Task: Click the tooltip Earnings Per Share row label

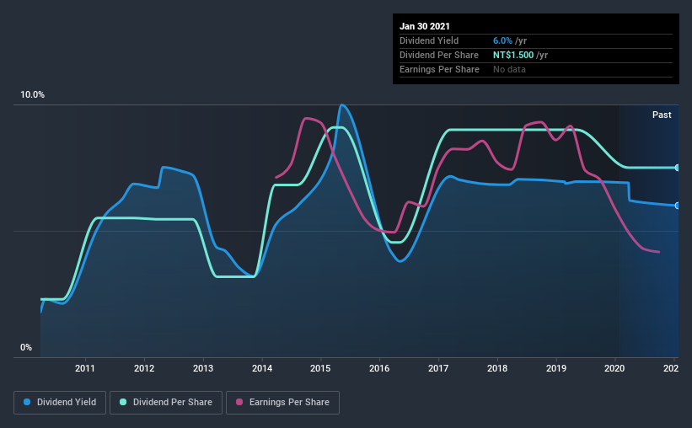Action: pos(439,69)
